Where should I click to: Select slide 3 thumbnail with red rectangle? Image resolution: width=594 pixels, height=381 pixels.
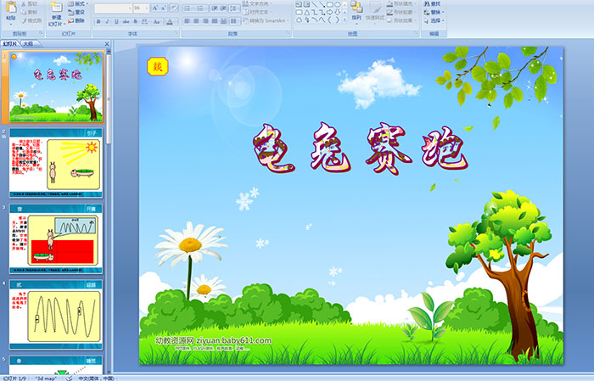pos(56,239)
